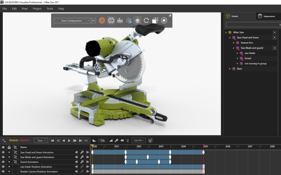Open the 120 FPS dropdown

click(139, 141)
